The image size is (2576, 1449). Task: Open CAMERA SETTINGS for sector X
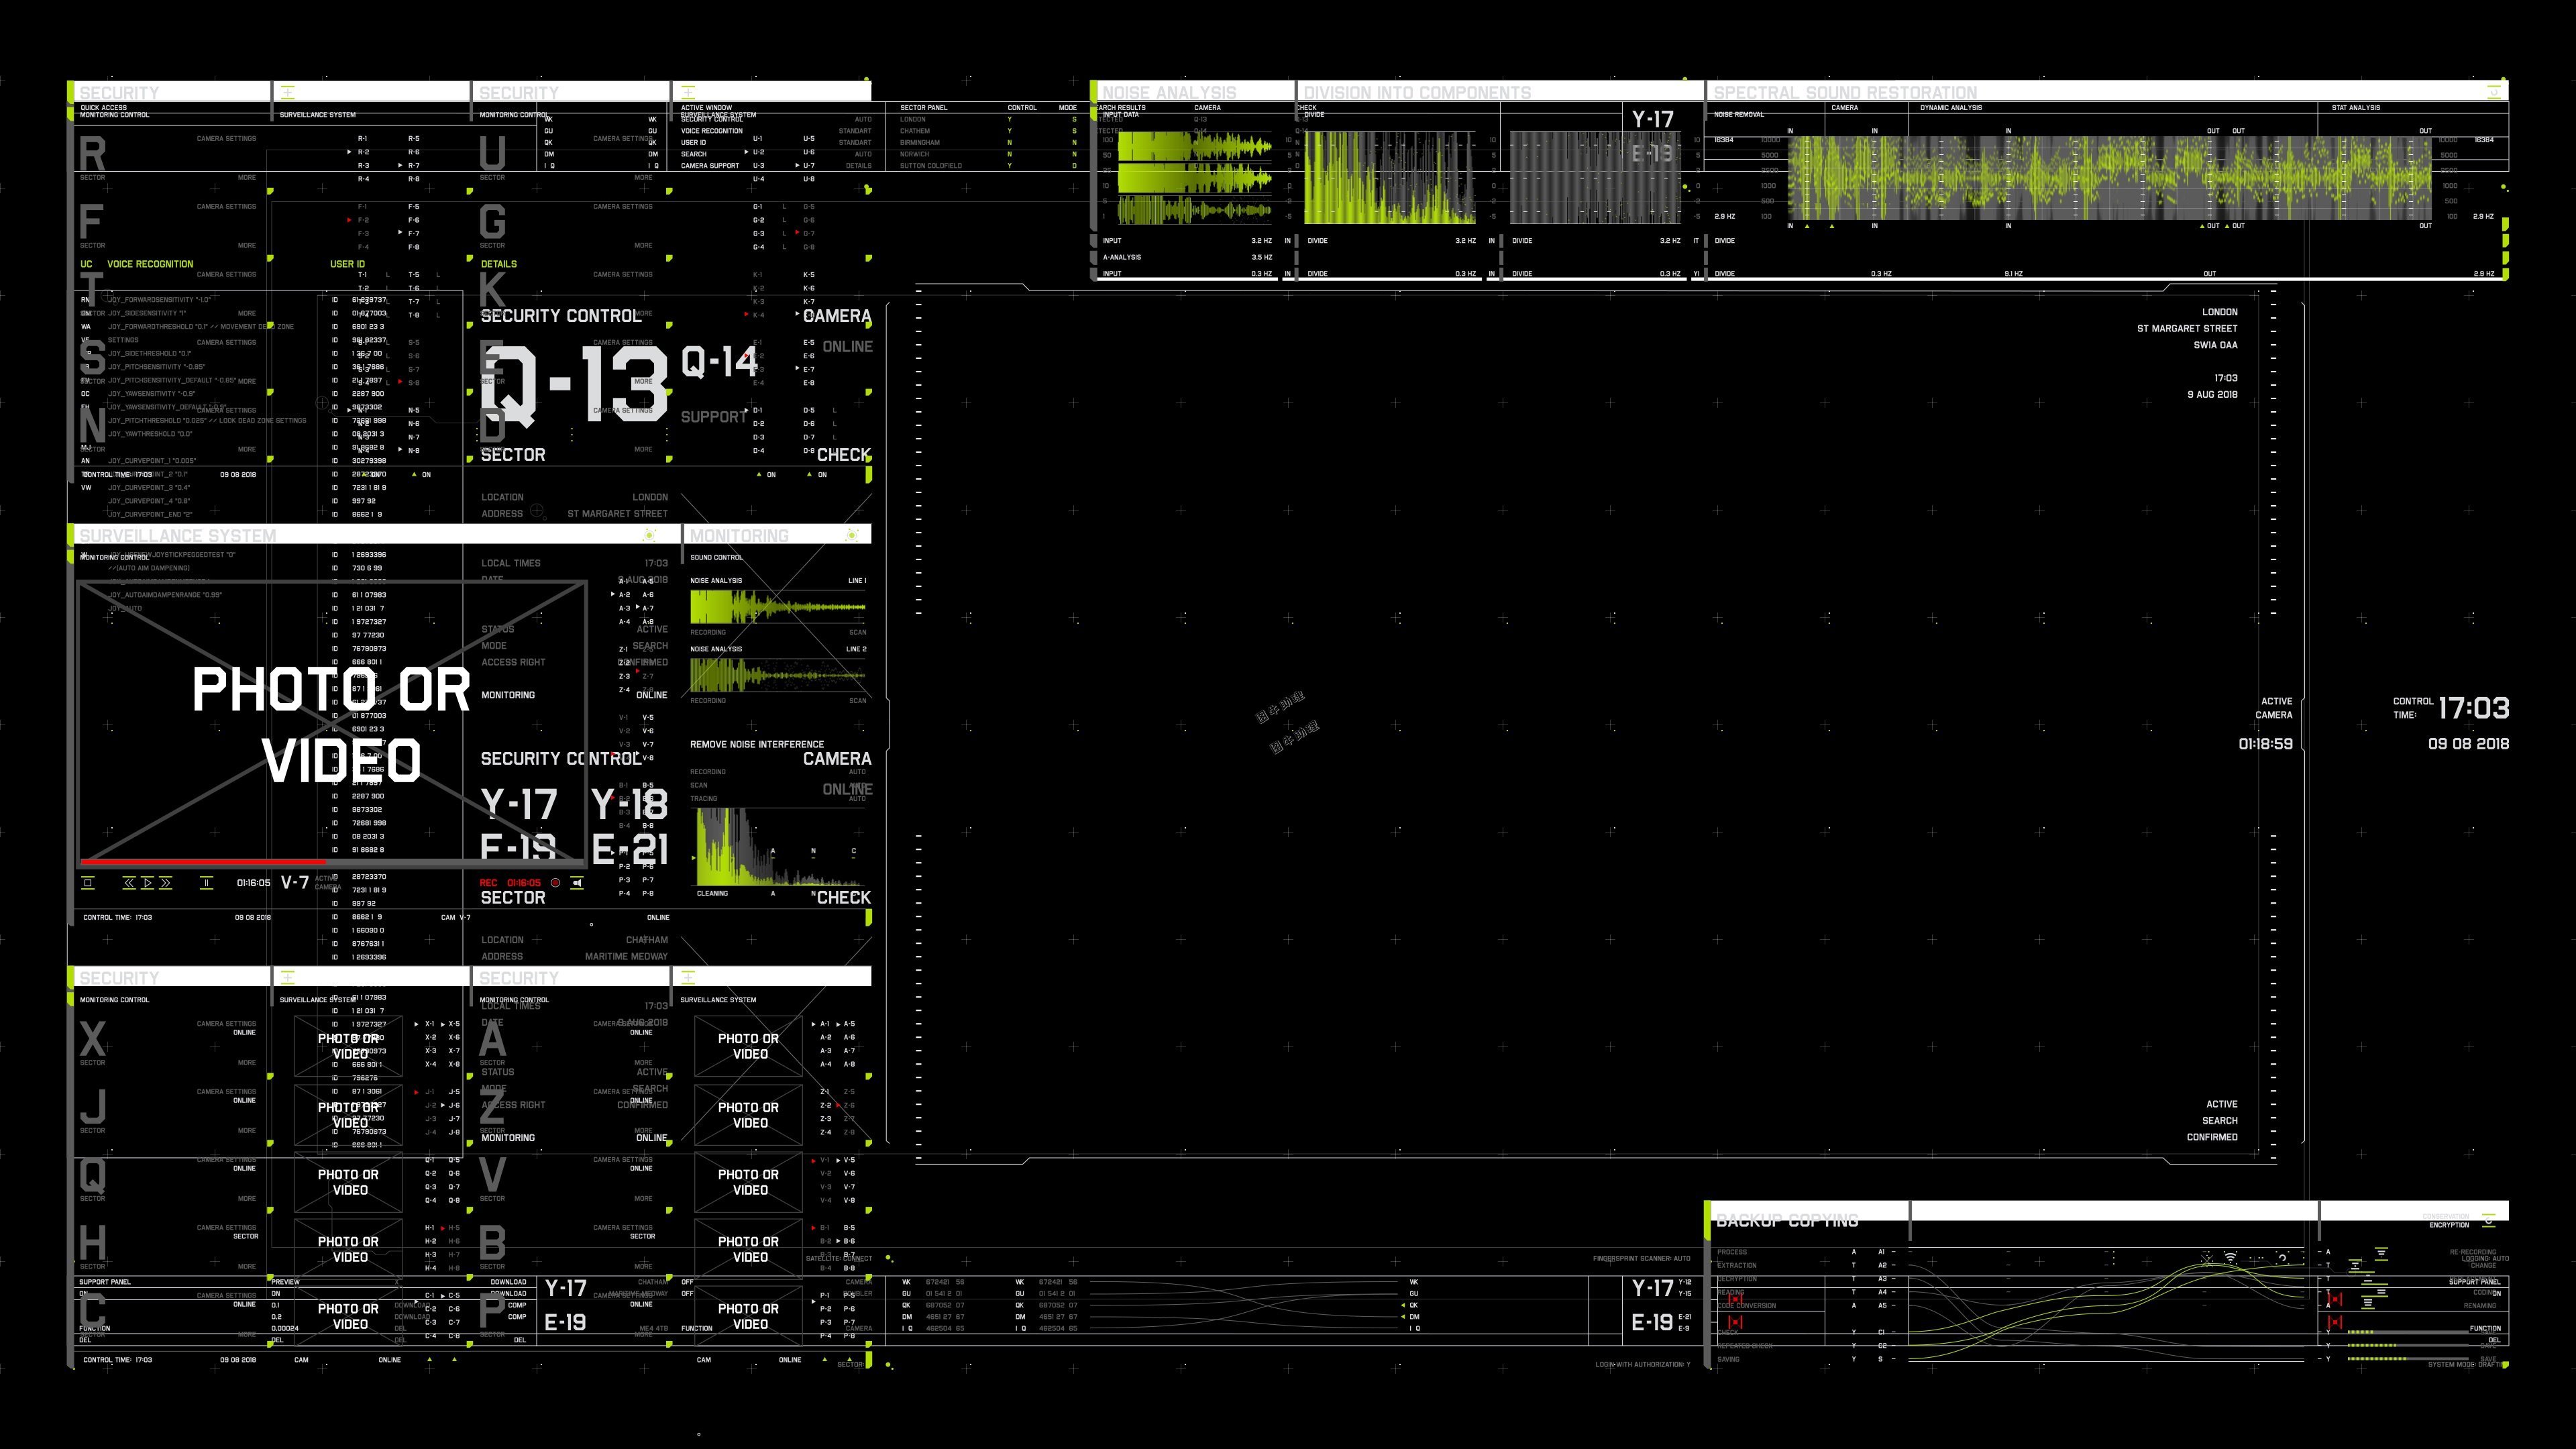[226, 1024]
